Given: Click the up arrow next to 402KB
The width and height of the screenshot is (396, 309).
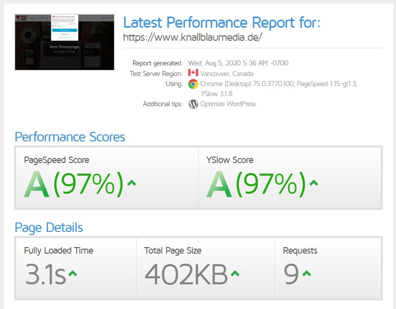Looking at the screenshot, I should (x=235, y=273).
